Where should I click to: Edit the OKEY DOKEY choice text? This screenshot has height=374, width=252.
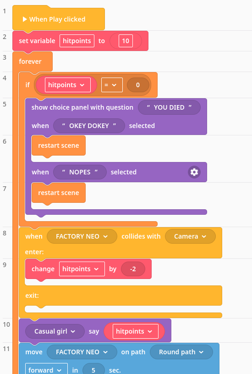point(89,126)
